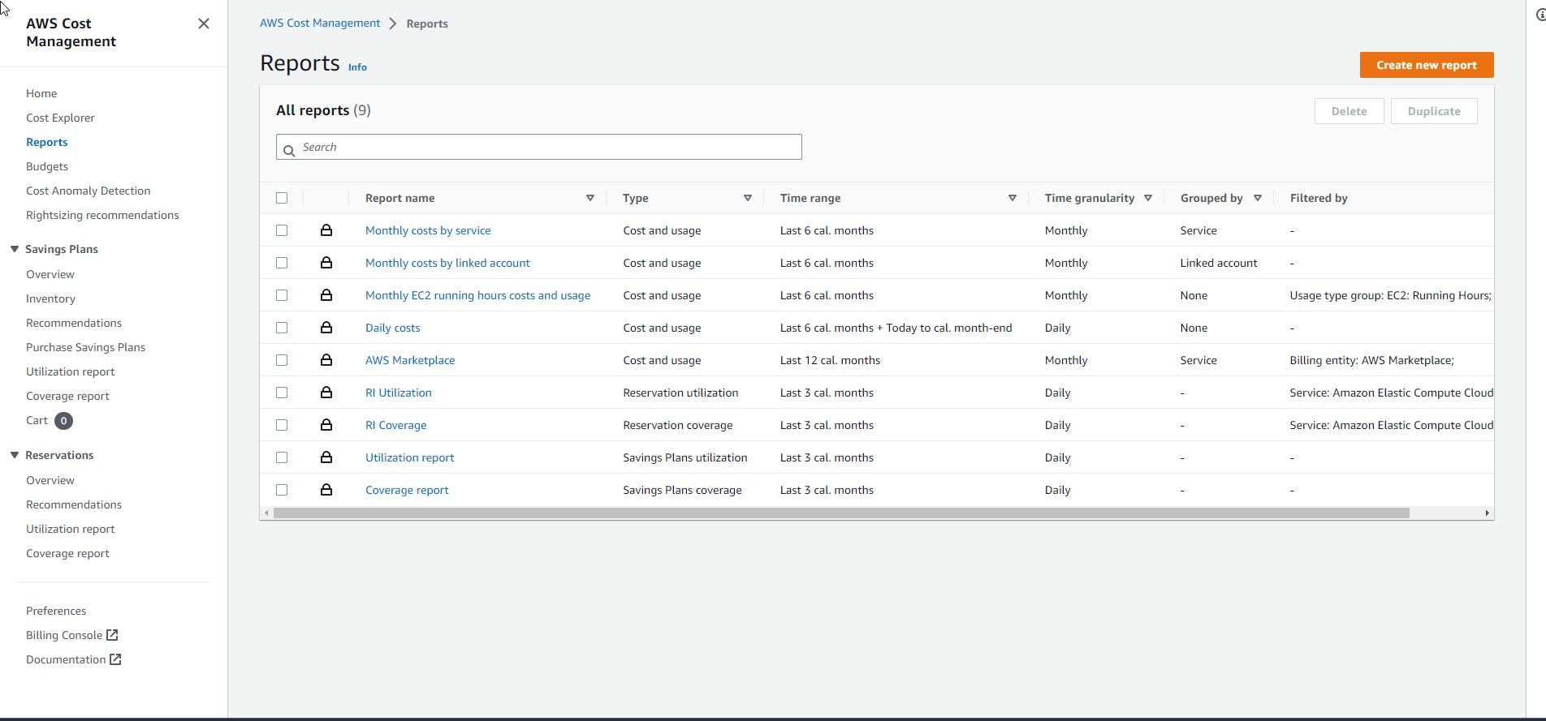The height and width of the screenshot is (721, 1546).
Task: Click the 'Reservation coverage' type cell
Action: point(678,425)
